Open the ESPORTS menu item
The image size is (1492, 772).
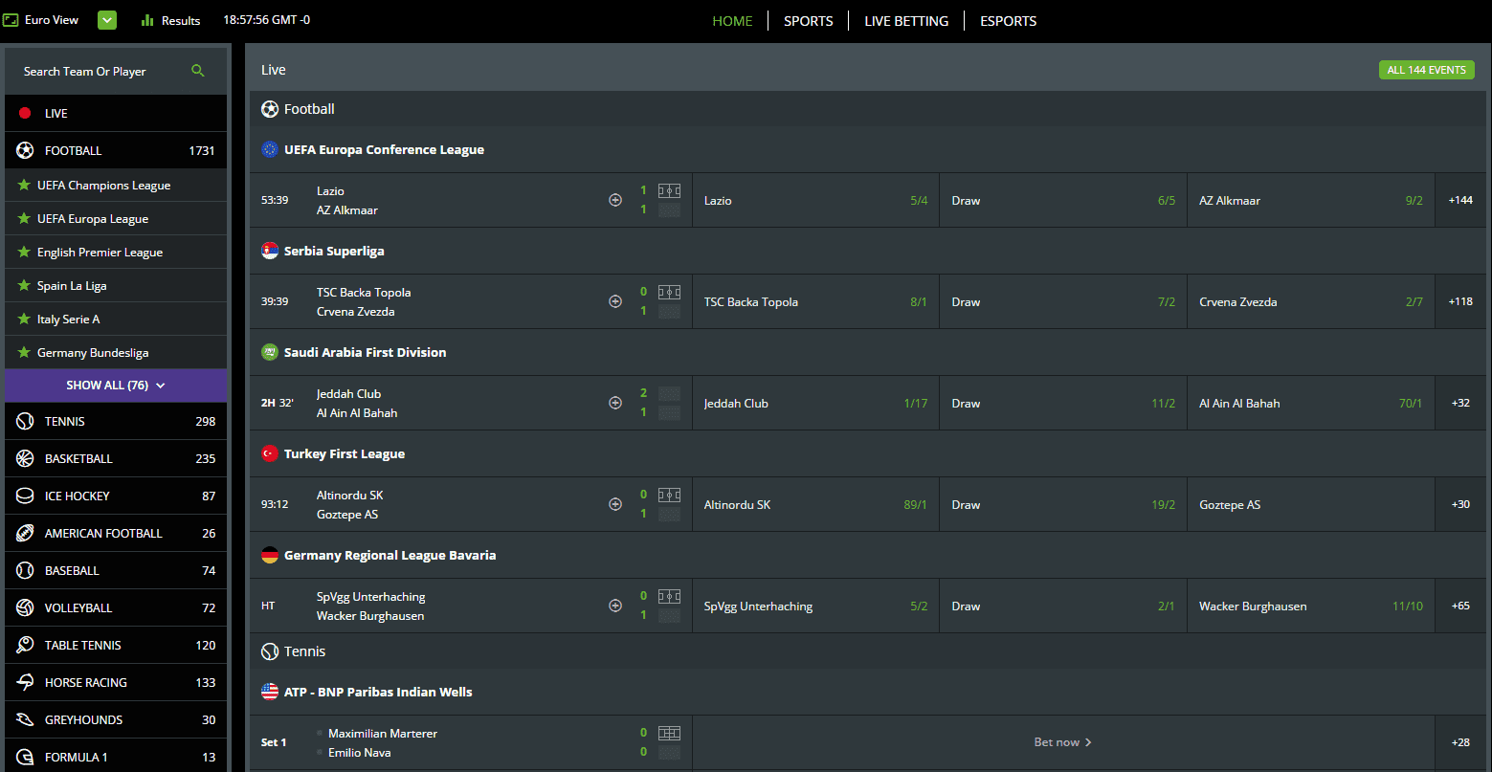tap(1008, 21)
